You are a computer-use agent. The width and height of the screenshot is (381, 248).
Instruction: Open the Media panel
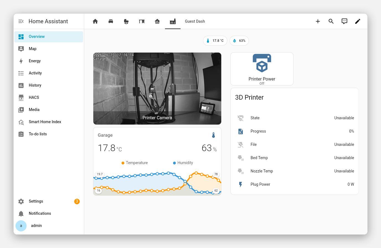click(x=49, y=110)
